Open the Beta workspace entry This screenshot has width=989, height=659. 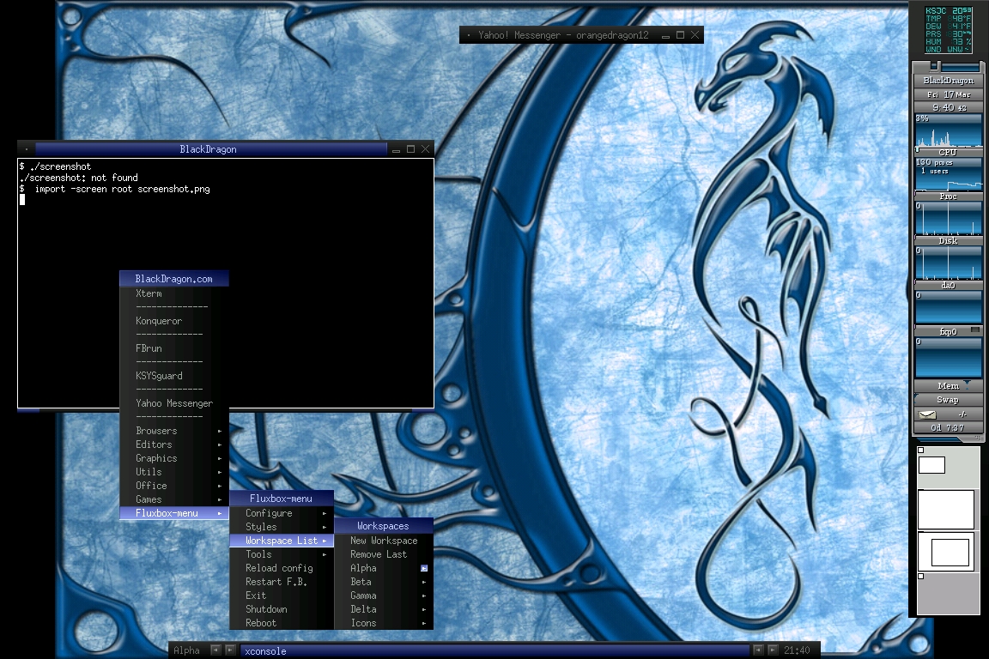pos(384,582)
